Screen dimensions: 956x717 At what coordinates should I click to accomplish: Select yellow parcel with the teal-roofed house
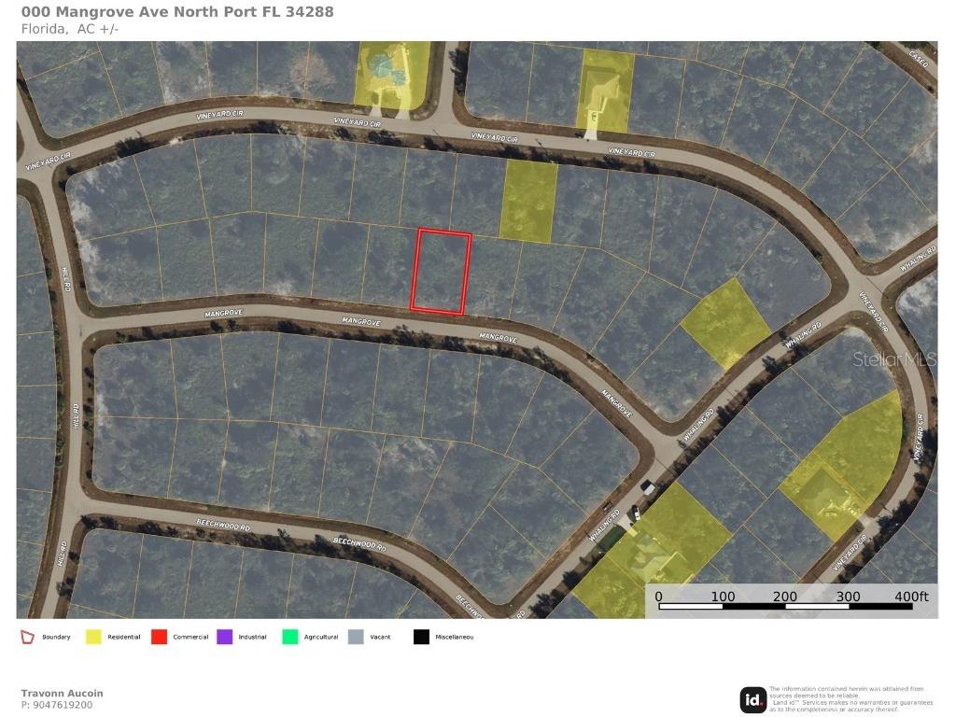(x=390, y=73)
